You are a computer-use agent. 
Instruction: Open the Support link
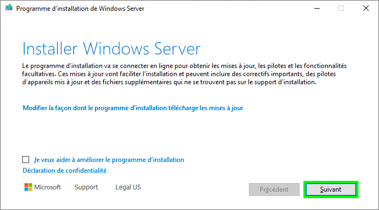[x=86, y=187]
